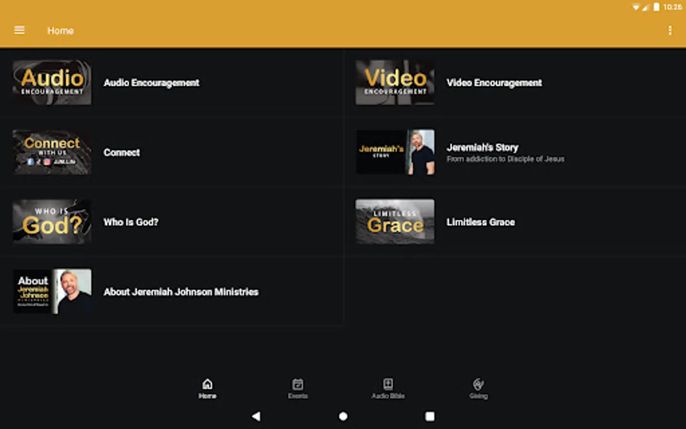Screen dimensions: 686x429
Task: Open the Video Encouragement thumbnail
Action: click(x=395, y=82)
